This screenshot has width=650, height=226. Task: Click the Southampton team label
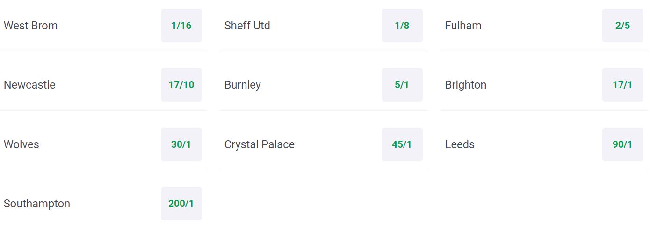click(37, 204)
